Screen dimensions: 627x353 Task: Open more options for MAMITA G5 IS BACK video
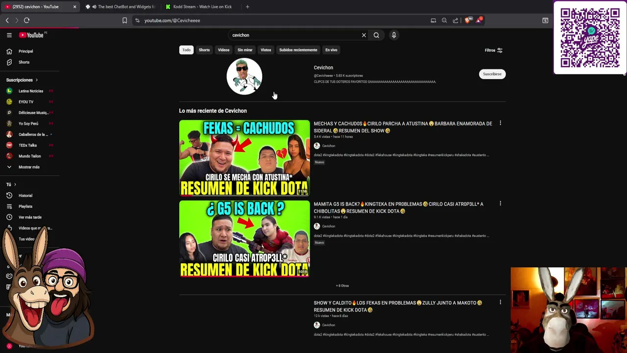[500, 204]
